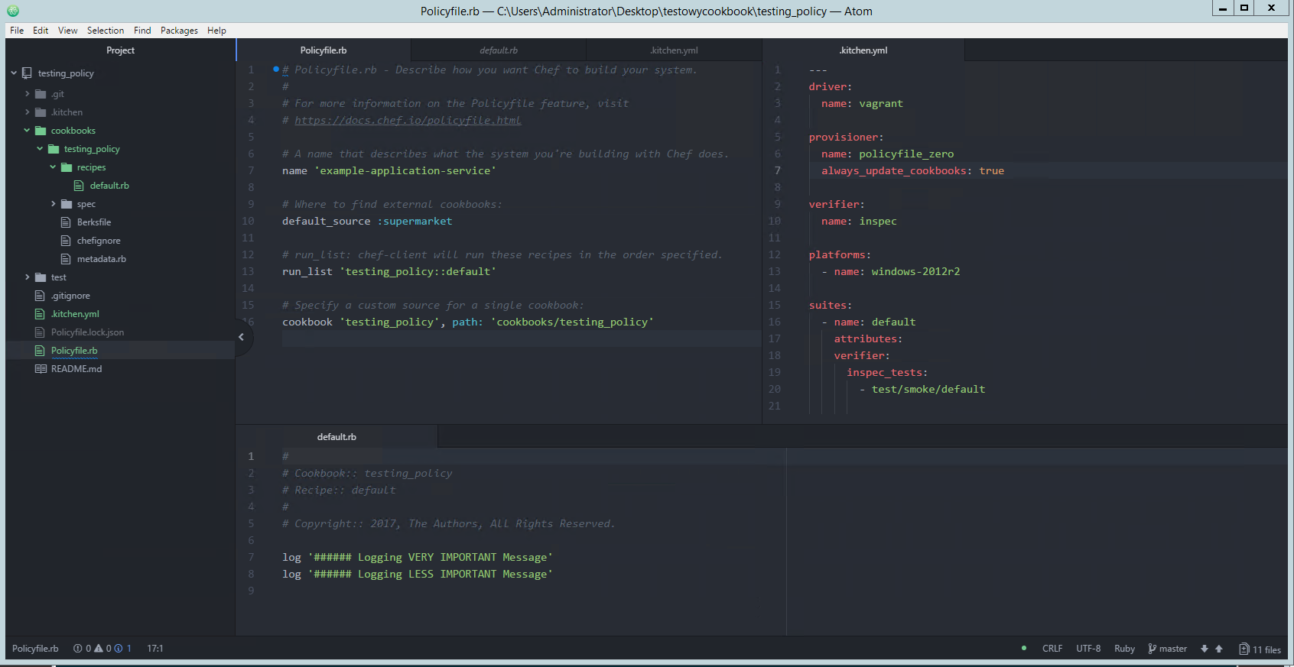The image size is (1294, 667).
Task: Click the master branch name in status bar
Action: pos(1173,649)
